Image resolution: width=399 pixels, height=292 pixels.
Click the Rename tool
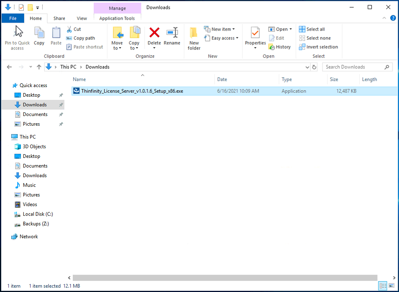[172, 37]
